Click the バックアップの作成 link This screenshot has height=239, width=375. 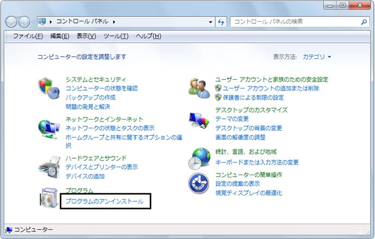[x=90, y=98]
